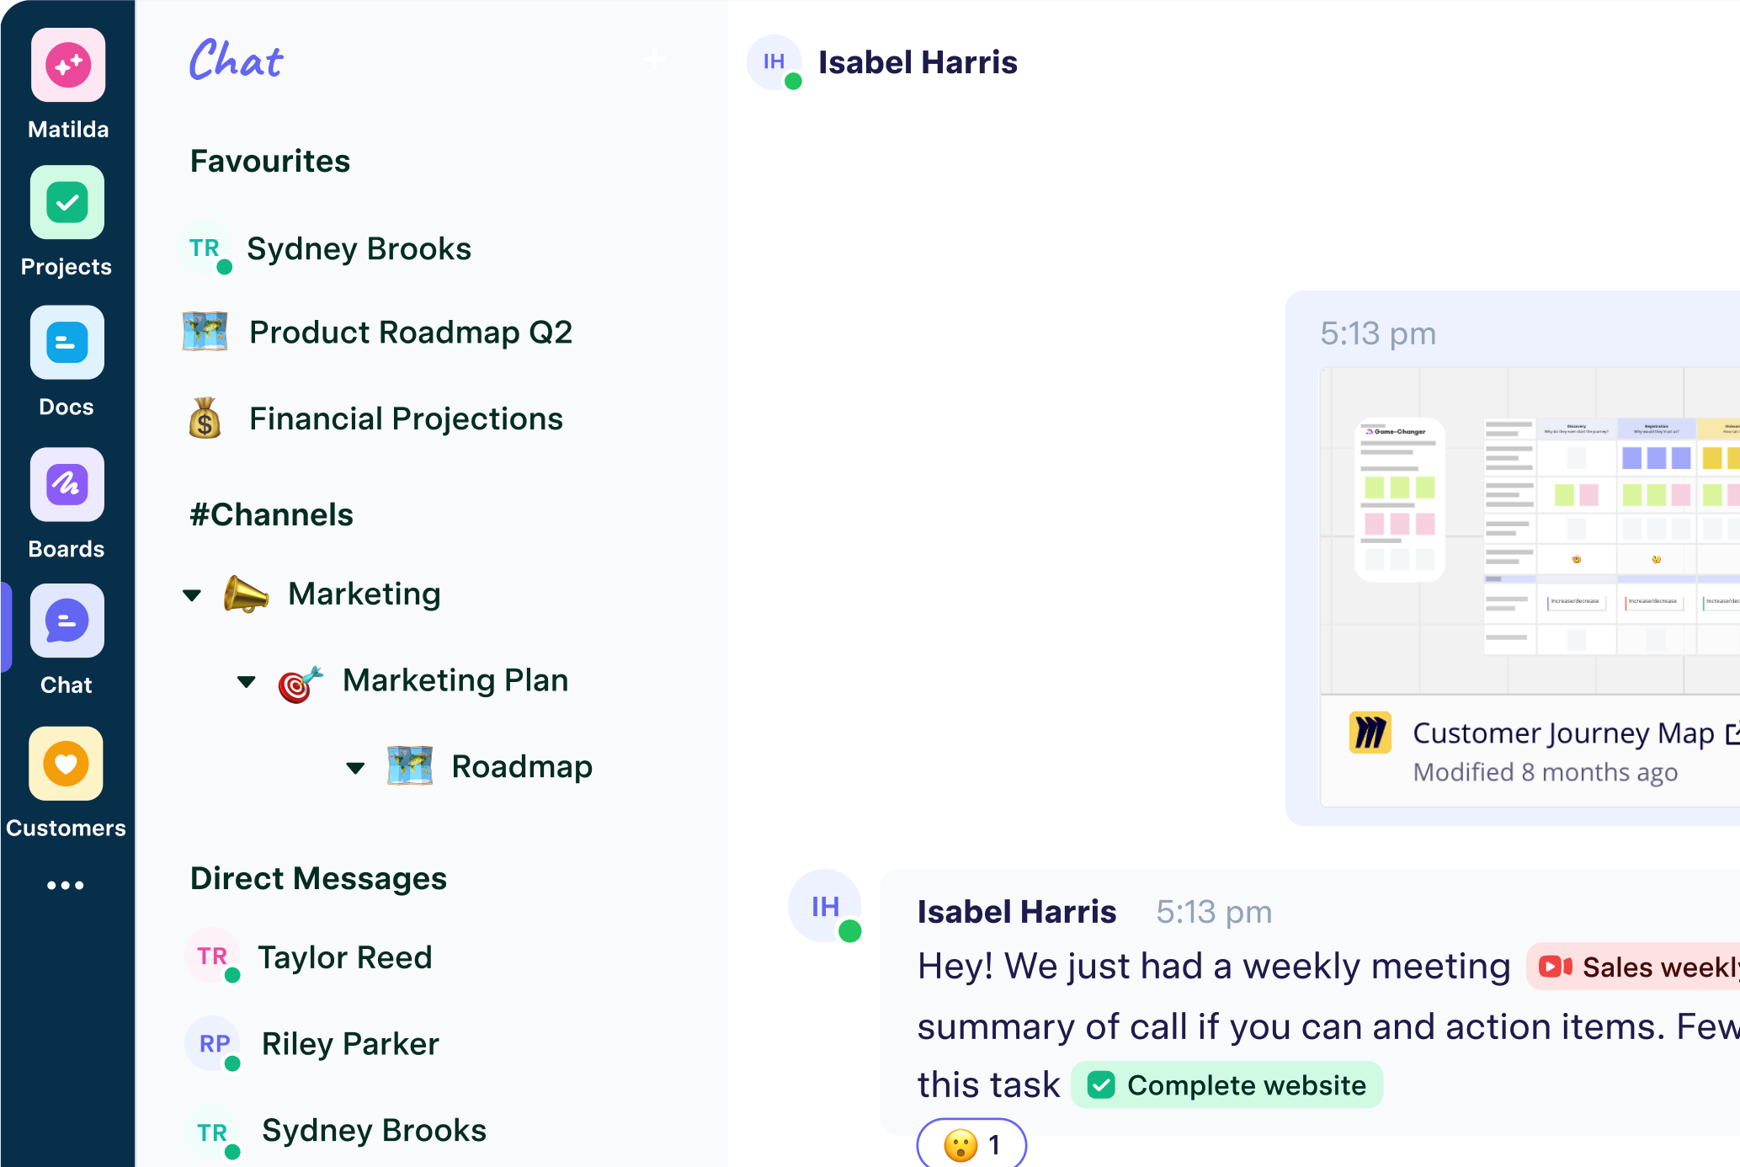Select the Chat icon in sidebar
Image resolution: width=1740 pixels, height=1167 pixels.
click(x=67, y=621)
